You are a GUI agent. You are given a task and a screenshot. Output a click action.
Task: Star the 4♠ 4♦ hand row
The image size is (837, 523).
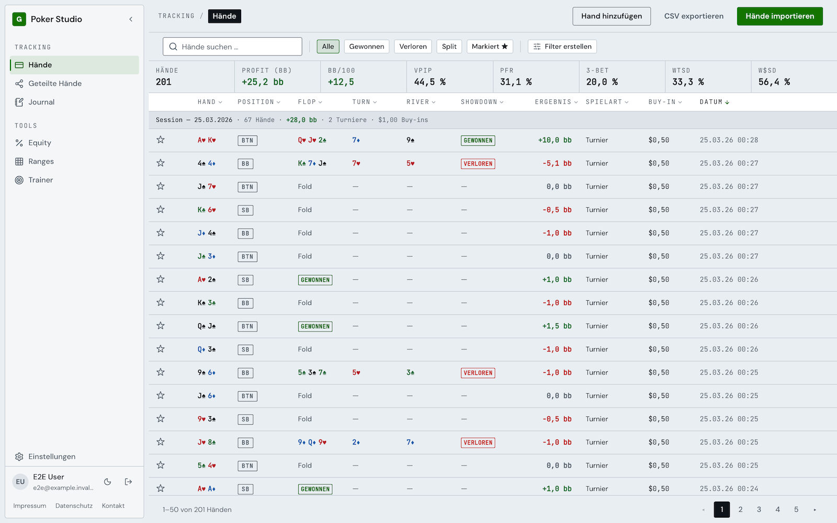click(x=161, y=163)
